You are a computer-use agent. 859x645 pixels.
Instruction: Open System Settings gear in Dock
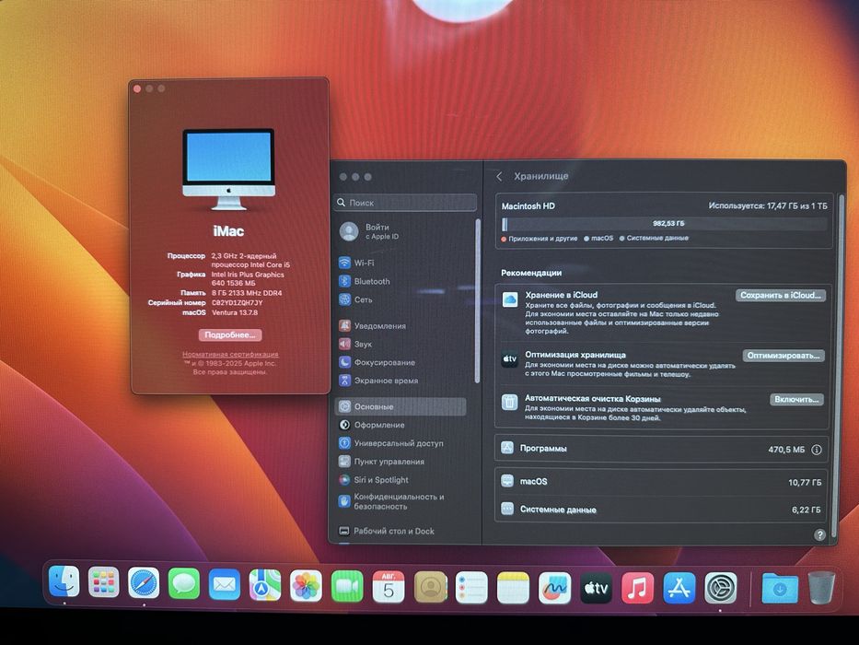click(x=720, y=588)
